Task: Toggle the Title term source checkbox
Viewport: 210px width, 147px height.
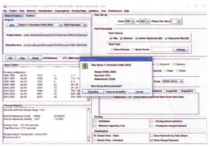Action: point(111,38)
